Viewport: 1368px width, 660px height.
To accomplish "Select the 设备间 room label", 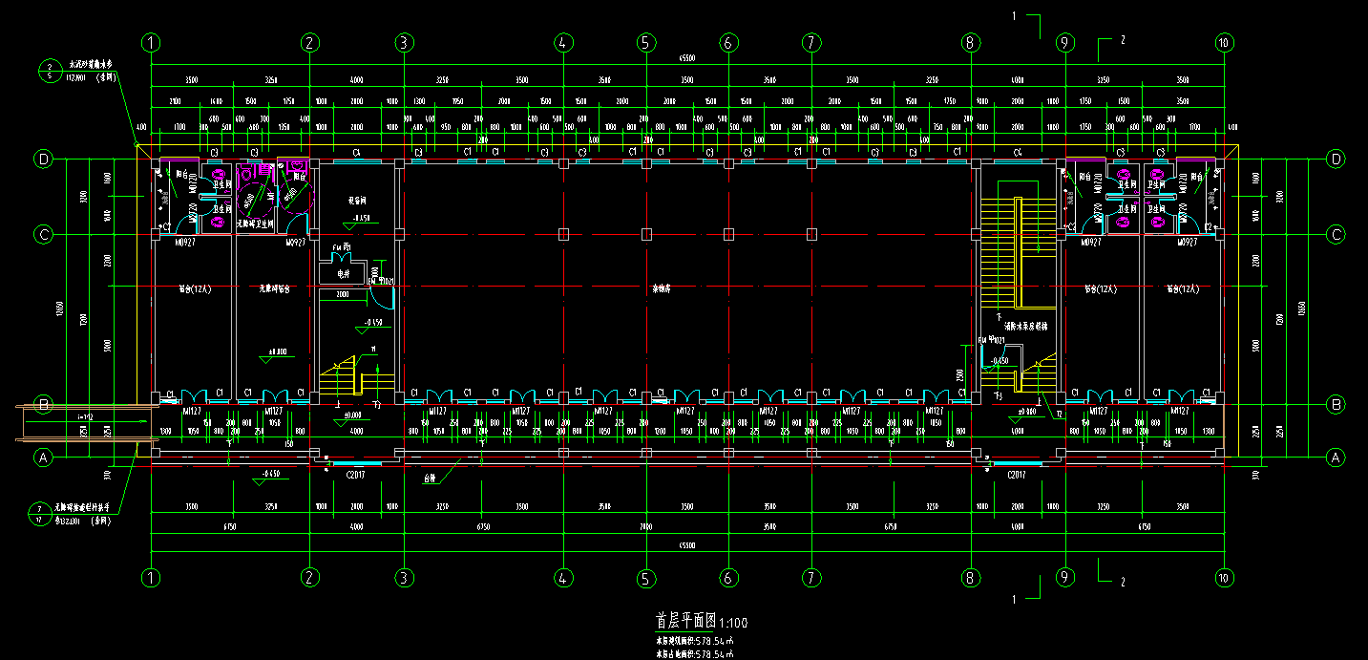I will tap(357, 202).
